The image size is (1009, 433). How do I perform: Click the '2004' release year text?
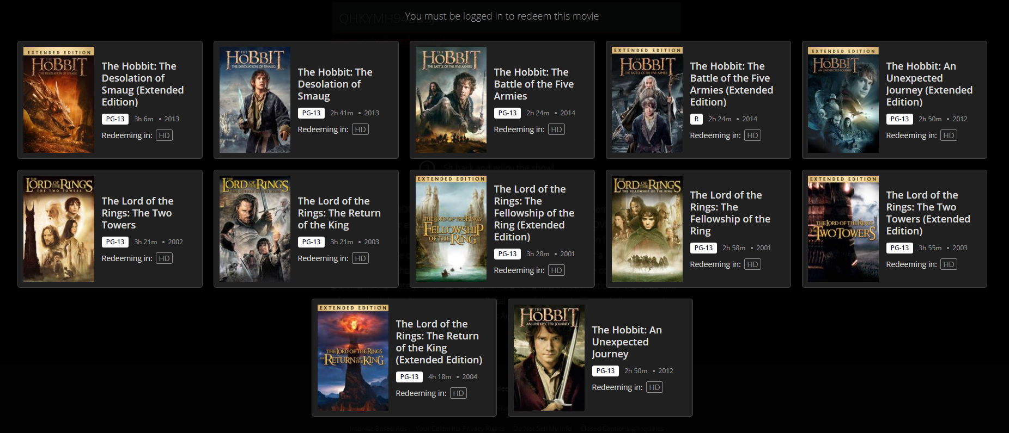click(x=470, y=376)
